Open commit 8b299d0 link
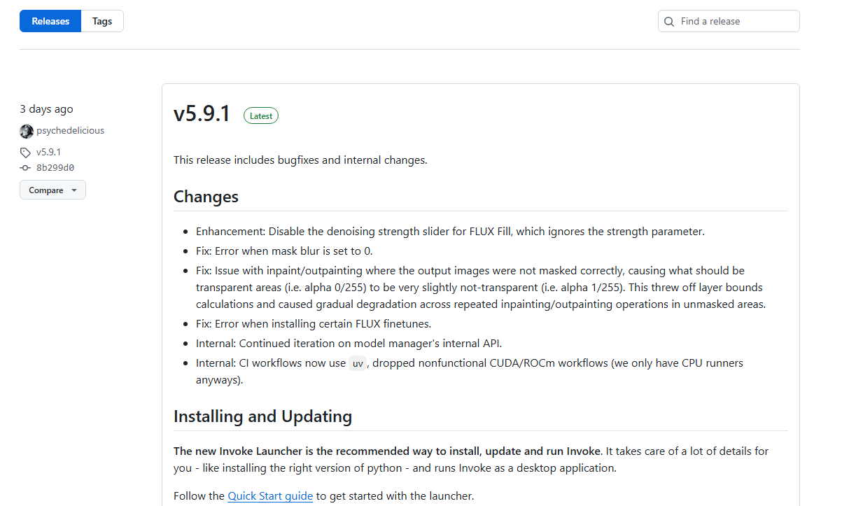863x506 pixels. 55,168
